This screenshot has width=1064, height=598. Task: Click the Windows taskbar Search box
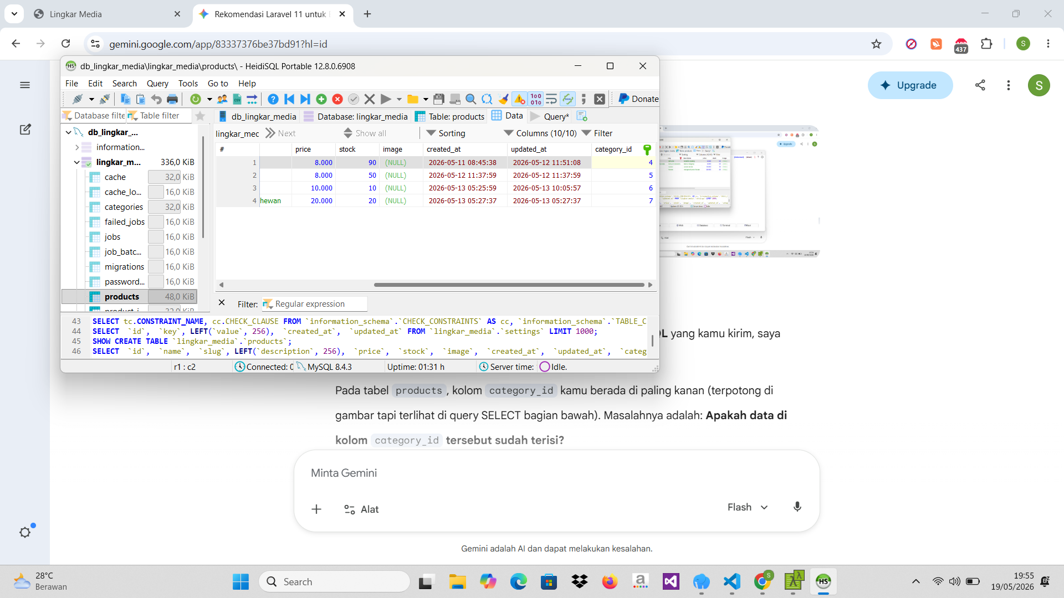click(x=334, y=581)
